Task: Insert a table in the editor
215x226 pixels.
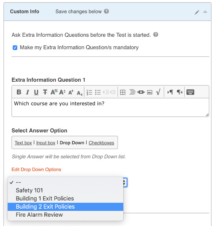Action: [x=123, y=92]
